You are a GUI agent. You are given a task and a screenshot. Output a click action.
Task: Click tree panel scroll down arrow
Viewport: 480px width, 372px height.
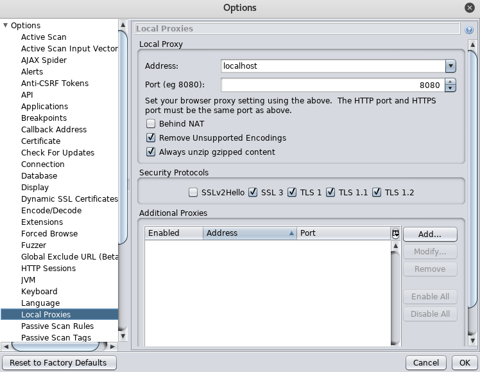[x=123, y=336]
